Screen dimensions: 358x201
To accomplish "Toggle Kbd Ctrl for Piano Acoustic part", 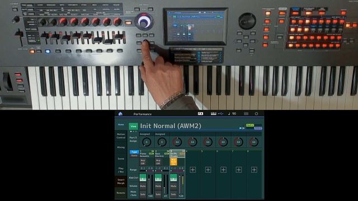I will pos(143,178).
